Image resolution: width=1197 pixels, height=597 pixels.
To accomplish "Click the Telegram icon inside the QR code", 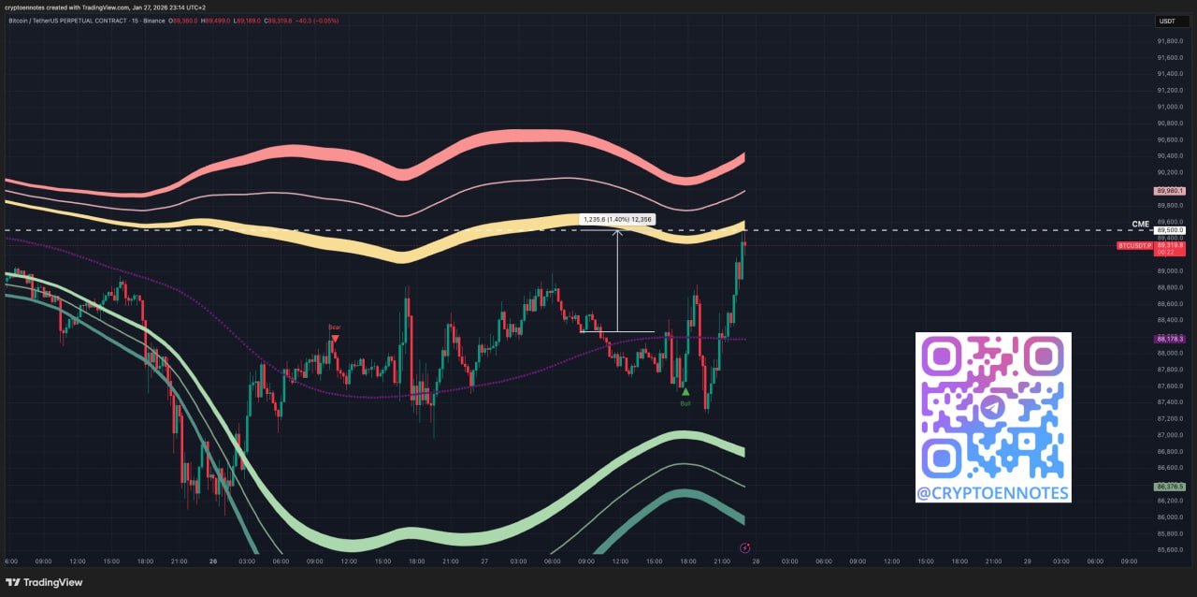I will coord(992,407).
